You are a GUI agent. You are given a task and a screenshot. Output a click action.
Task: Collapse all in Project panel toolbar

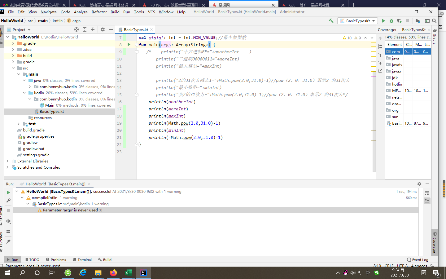coord(92,29)
